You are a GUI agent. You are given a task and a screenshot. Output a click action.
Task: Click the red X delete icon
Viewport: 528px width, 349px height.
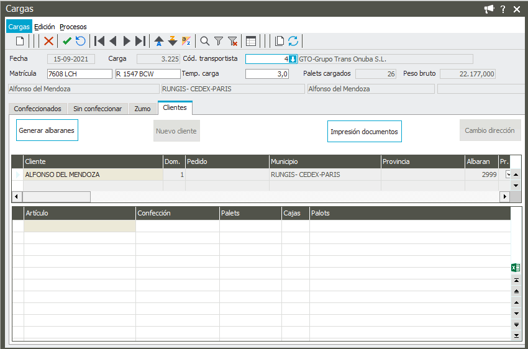(48, 42)
